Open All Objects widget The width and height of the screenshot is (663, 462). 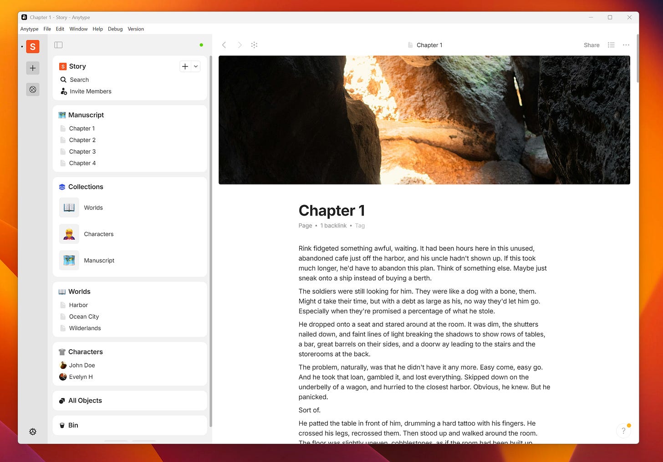[130, 401]
